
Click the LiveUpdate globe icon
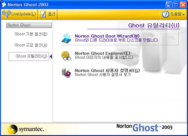[6, 14]
